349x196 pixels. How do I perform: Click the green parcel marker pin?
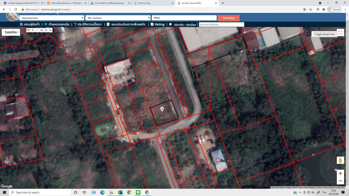click(162, 109)
